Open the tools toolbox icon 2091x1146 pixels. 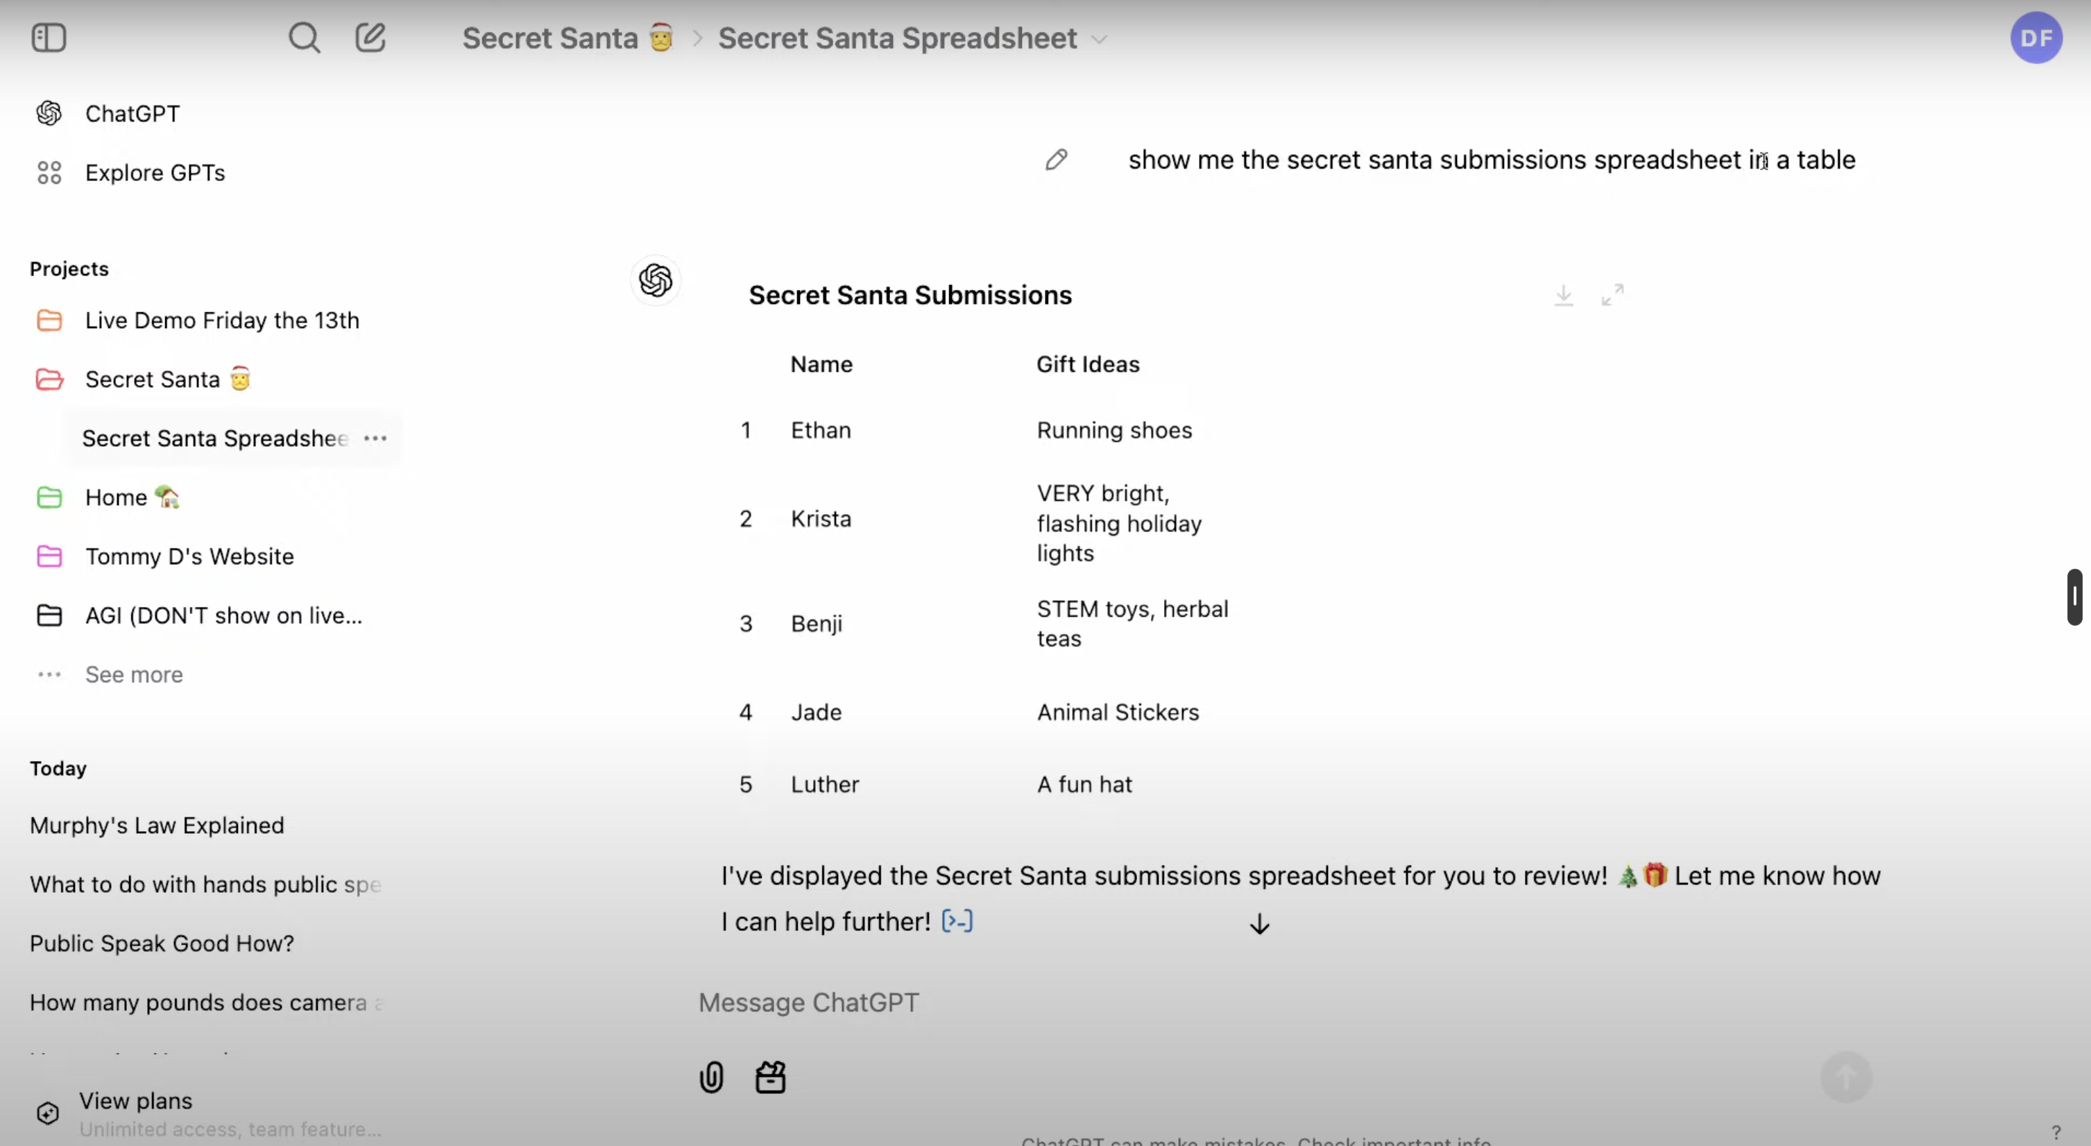(x=770, y=1077)
